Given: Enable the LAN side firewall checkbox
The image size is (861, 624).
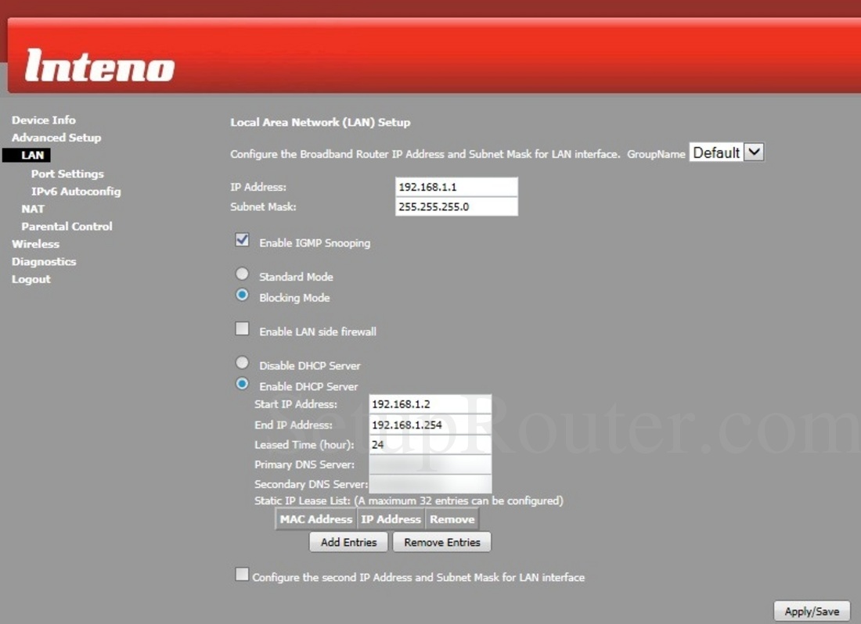Looking at the screenshot, I should click(x=243, y=328).
